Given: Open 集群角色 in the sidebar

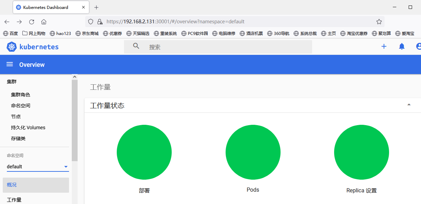Looking at the screenshot, I should coord(21,95).
